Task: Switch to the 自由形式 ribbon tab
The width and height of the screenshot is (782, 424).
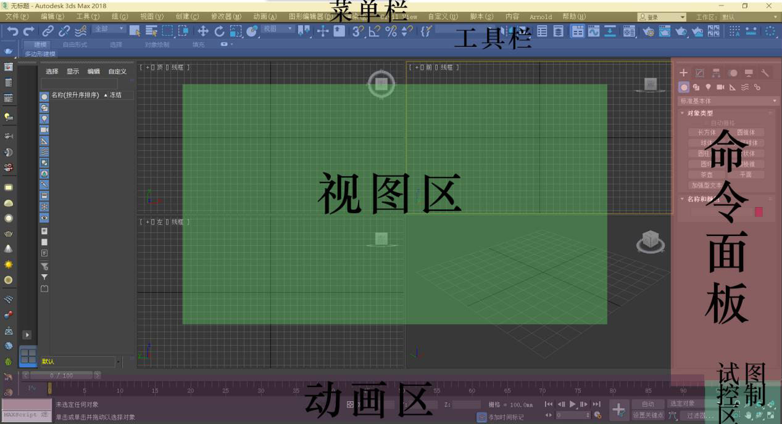Action: coord(75,44)
